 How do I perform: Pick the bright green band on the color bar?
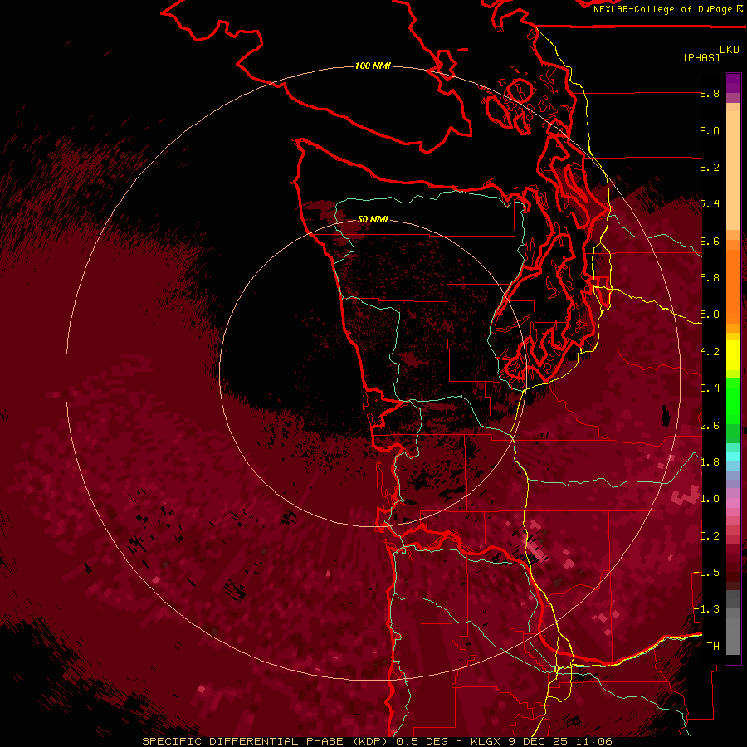733,400
